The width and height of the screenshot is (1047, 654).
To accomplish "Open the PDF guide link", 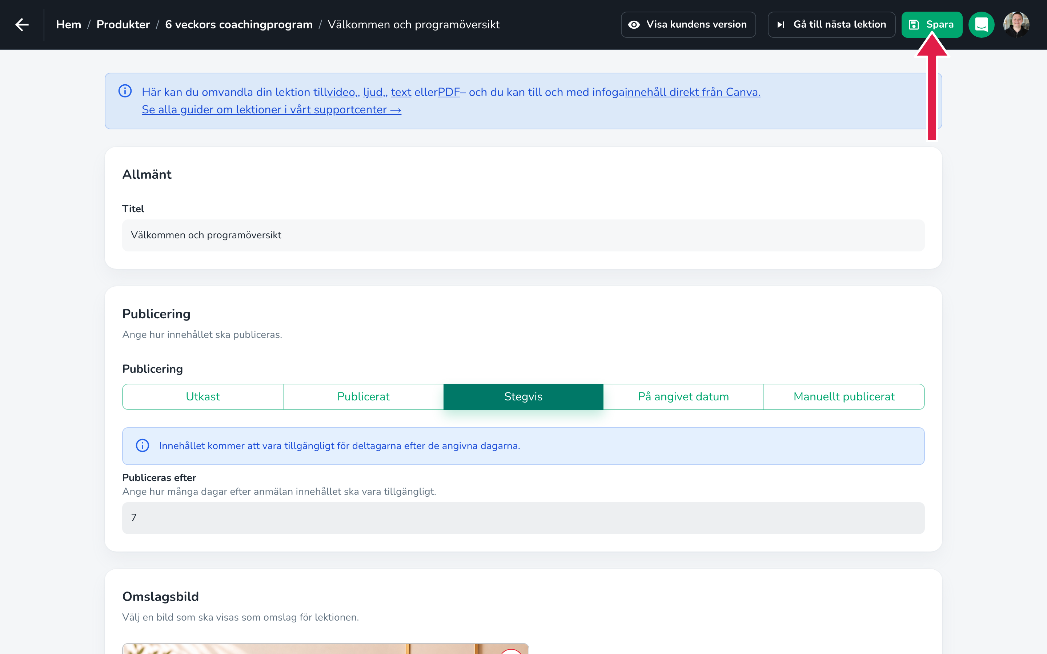I will click(449, 92).
